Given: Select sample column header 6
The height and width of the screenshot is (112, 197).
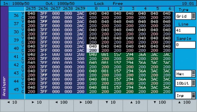Looking at the screenshot, I should coord(170,8).
